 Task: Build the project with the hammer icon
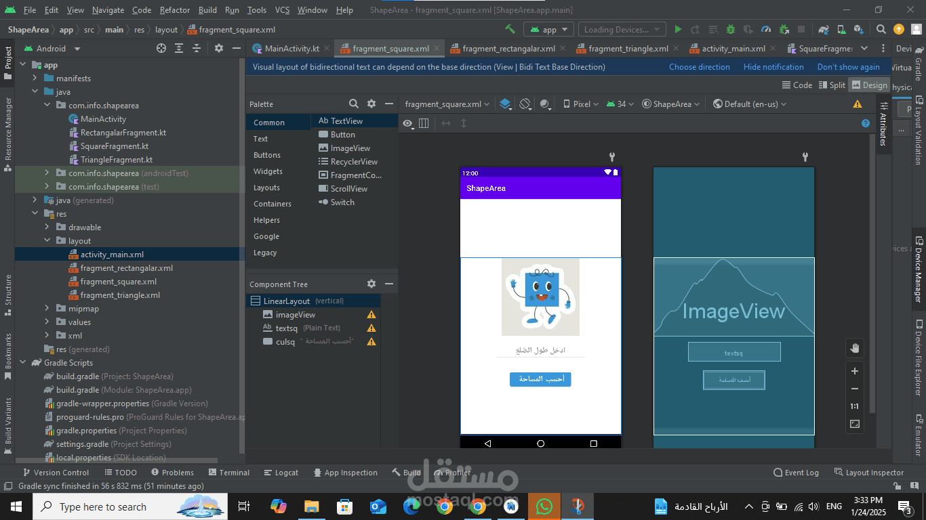510,29
